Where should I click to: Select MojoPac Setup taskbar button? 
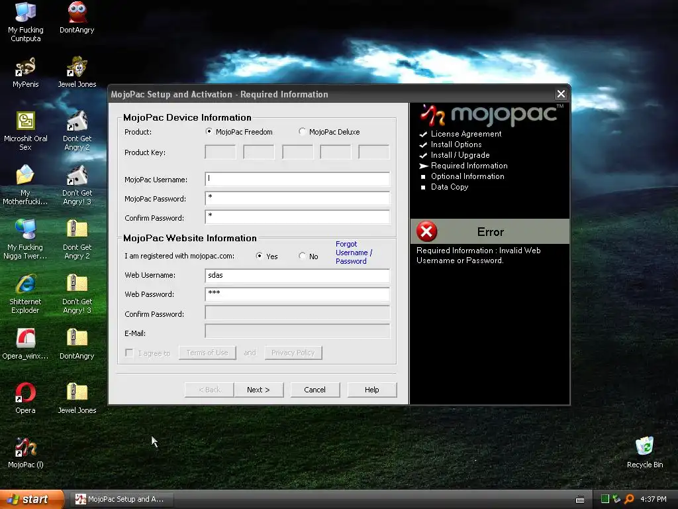pyautogui.click(x=121, y=500)
